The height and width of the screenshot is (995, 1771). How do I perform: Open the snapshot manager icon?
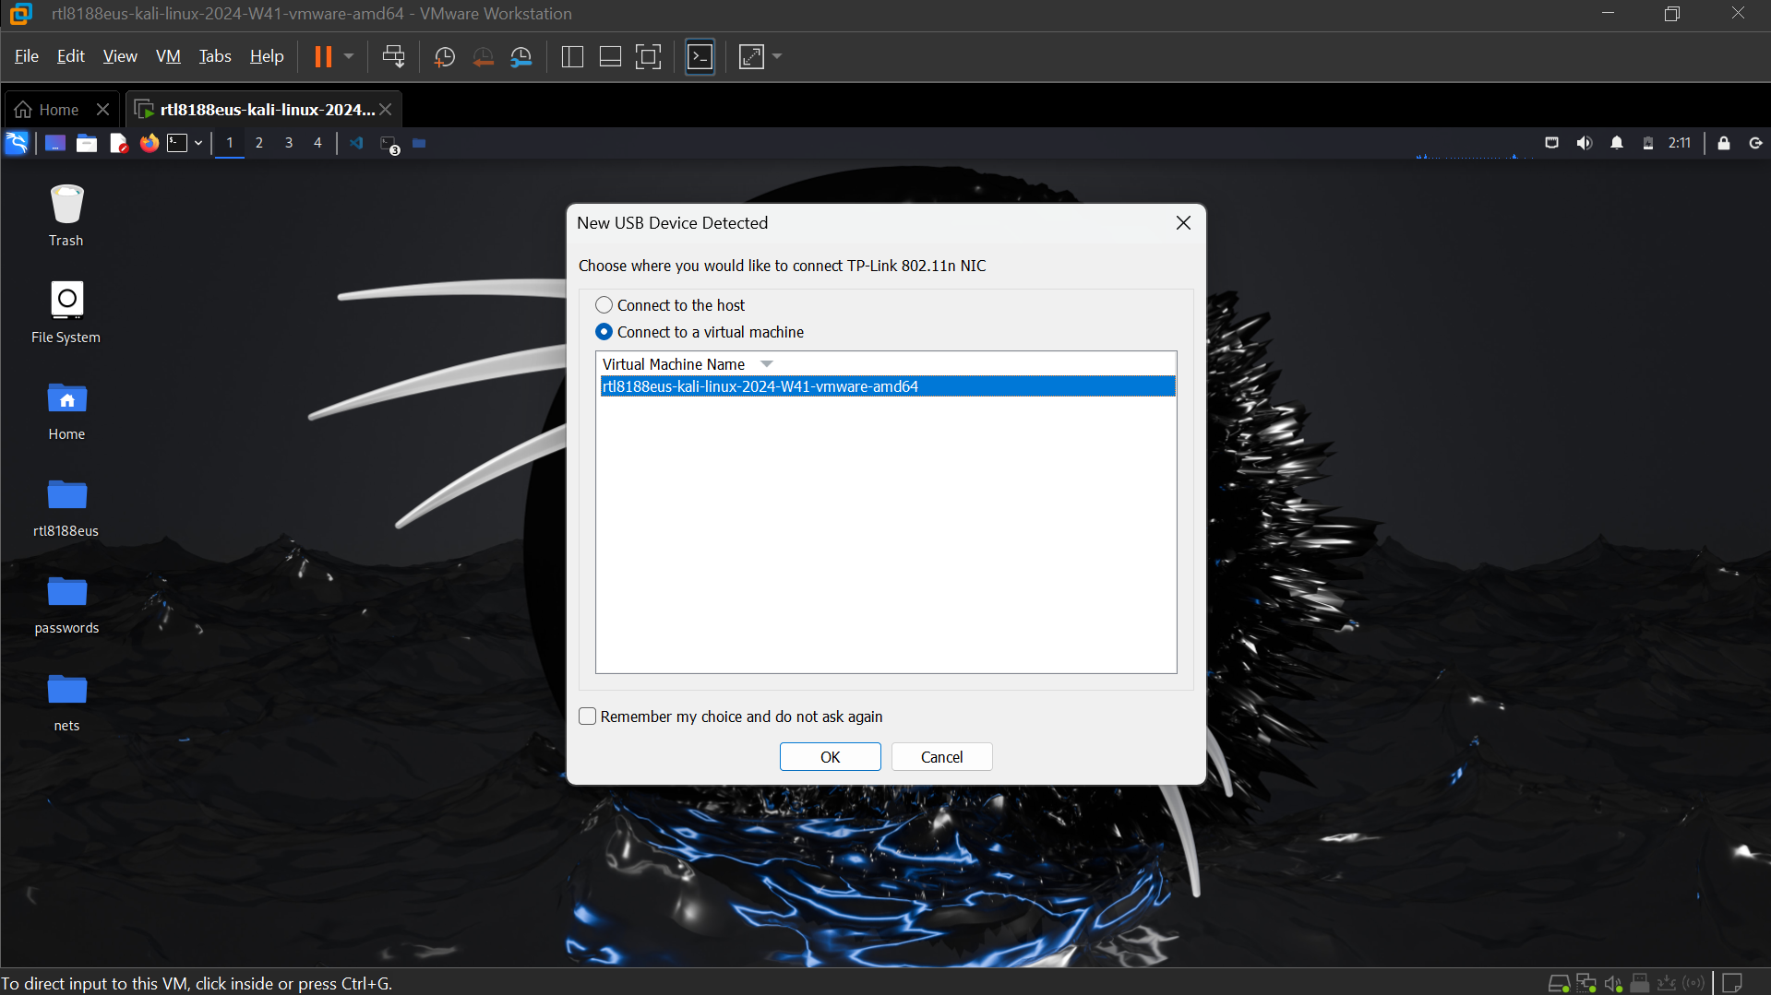pyautogui.click(x=521, y=57)
